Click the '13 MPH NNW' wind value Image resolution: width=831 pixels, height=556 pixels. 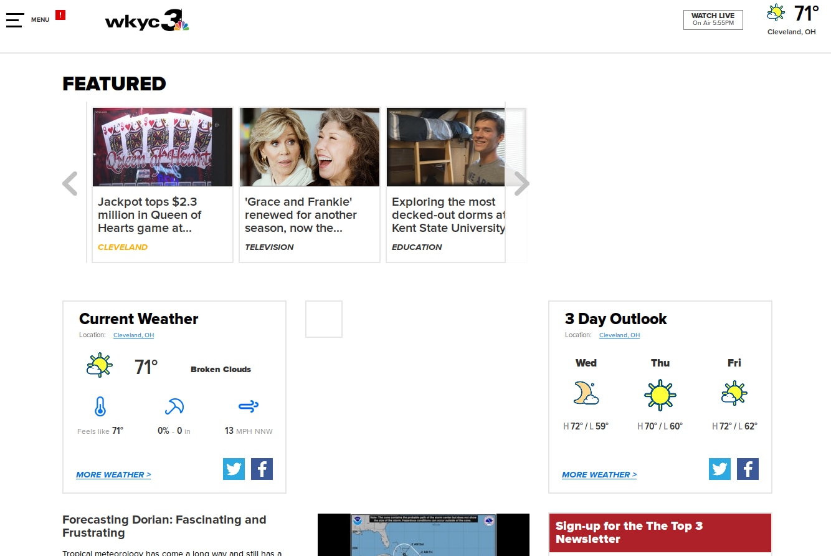(249, 431)
